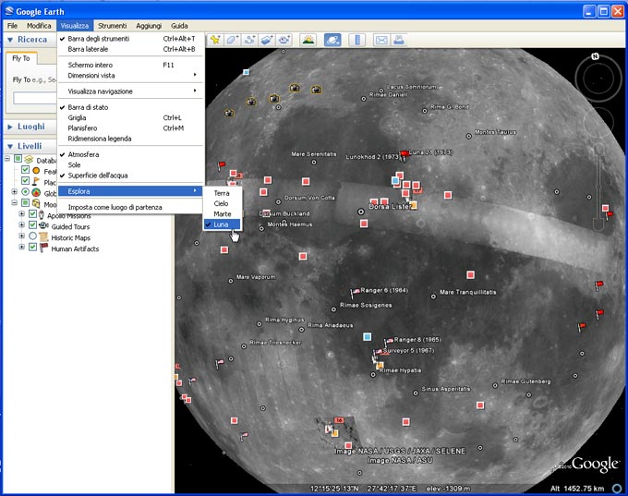Expand the Guided Tours tree node
This screenshot has width=628, height=496.
(x=22, y=224)
